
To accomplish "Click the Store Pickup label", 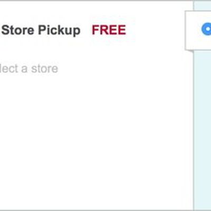I will (41, 30).
